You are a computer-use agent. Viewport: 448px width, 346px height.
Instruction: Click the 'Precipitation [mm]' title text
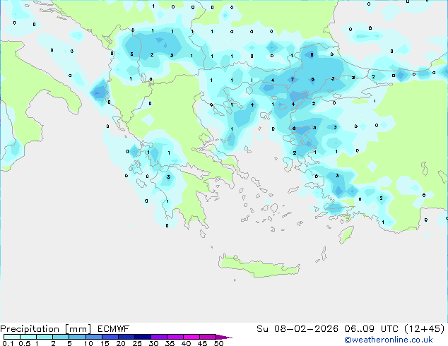46,329
